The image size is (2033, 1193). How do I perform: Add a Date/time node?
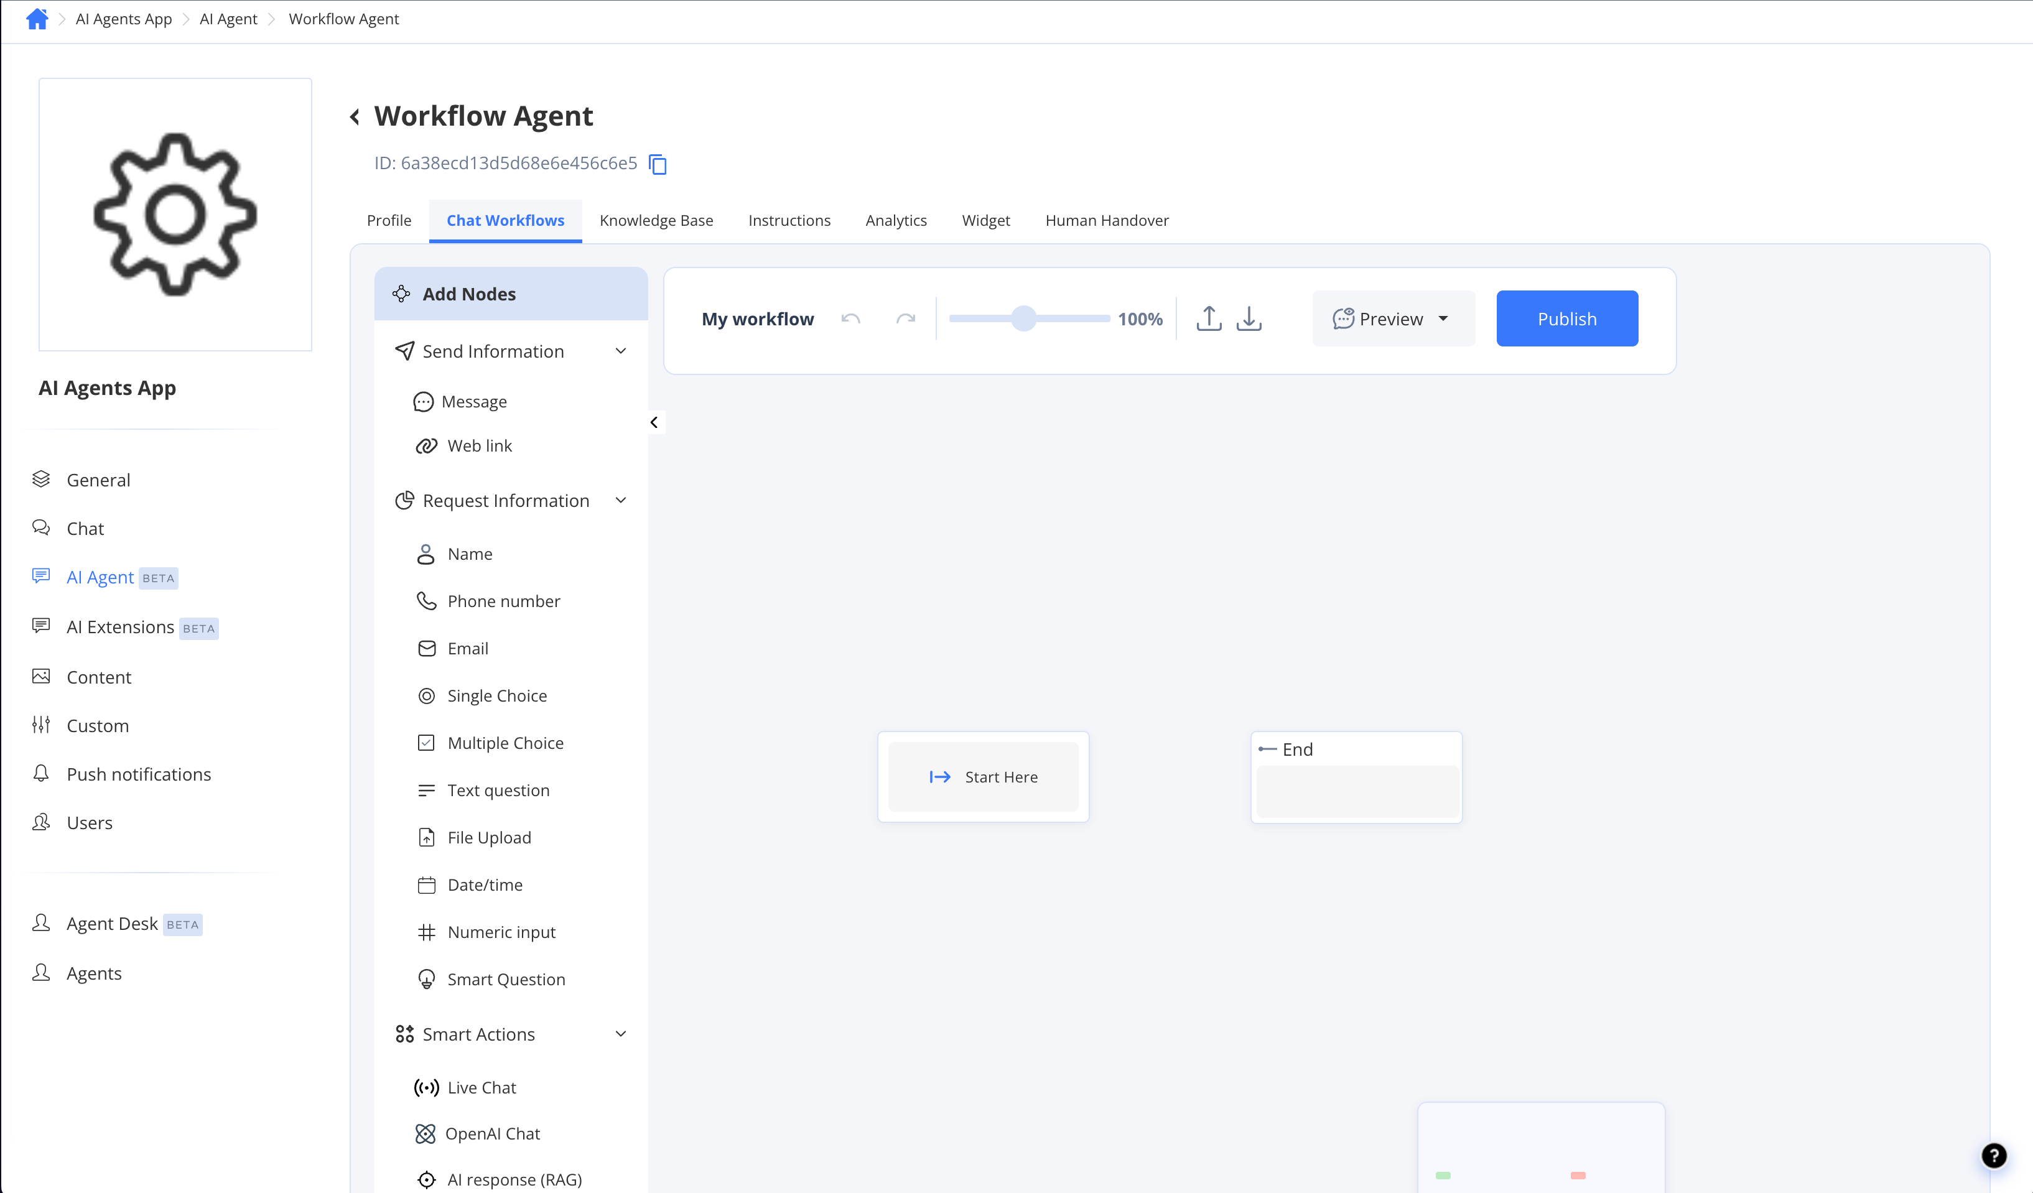[470, 885]
